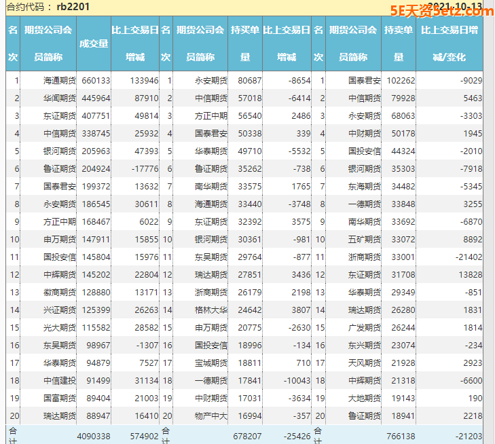495x444 pixels.
Task: Select 申万期货 in the volume ranking
Action: tap(60, 240)
